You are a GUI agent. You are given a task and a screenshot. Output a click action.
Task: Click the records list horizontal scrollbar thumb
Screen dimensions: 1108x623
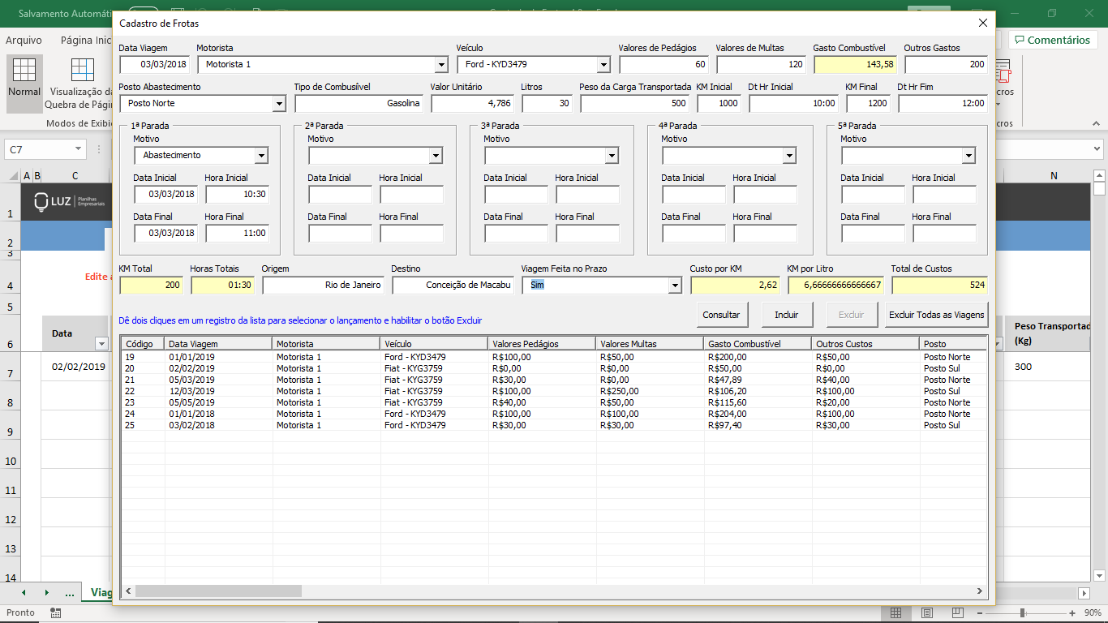click(218, 591)
